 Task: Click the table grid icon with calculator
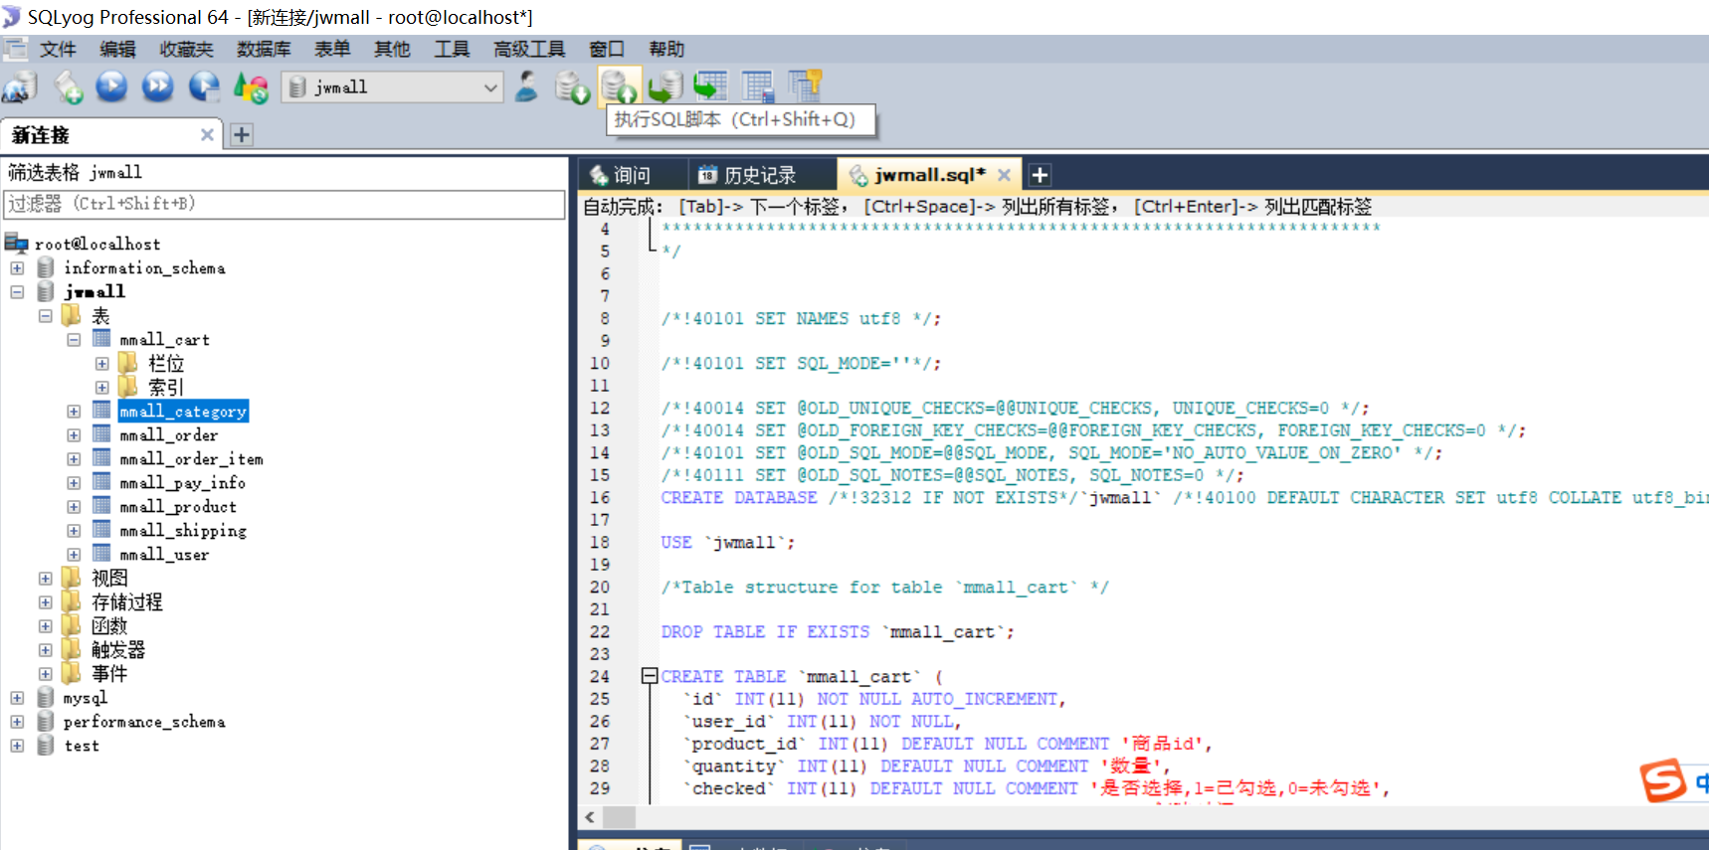[x=758, y=87]
